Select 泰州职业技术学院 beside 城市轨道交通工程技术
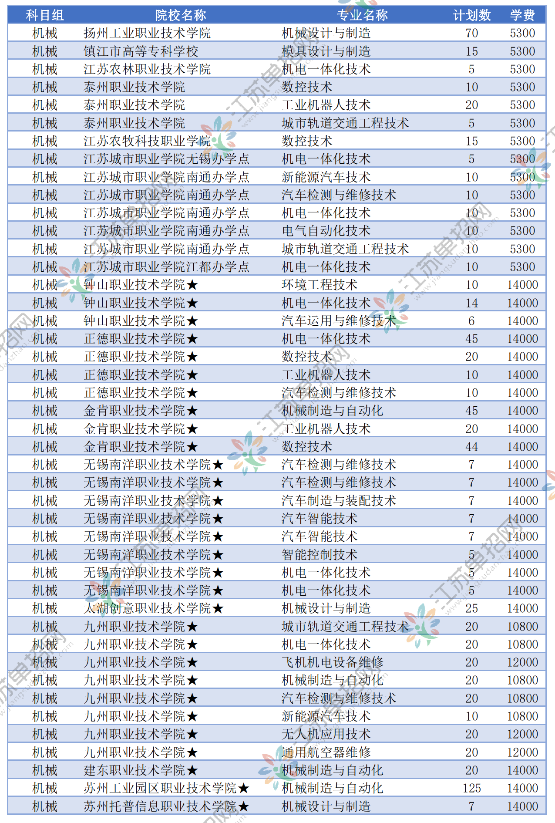Image resolution: width=555 pixels, height=823 pixels. (x=135, y=123)
